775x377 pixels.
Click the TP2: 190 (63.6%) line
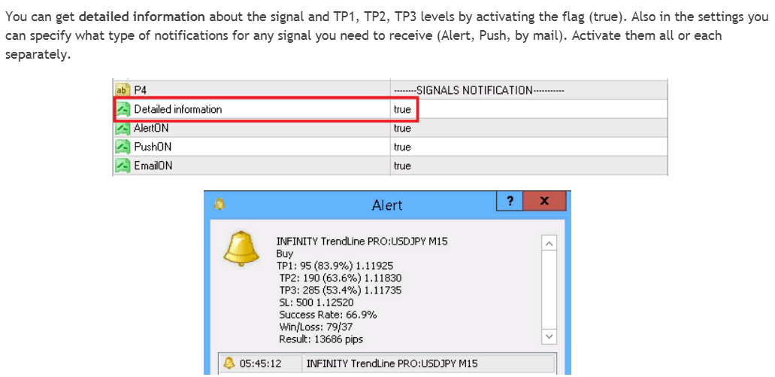[340, 278]
